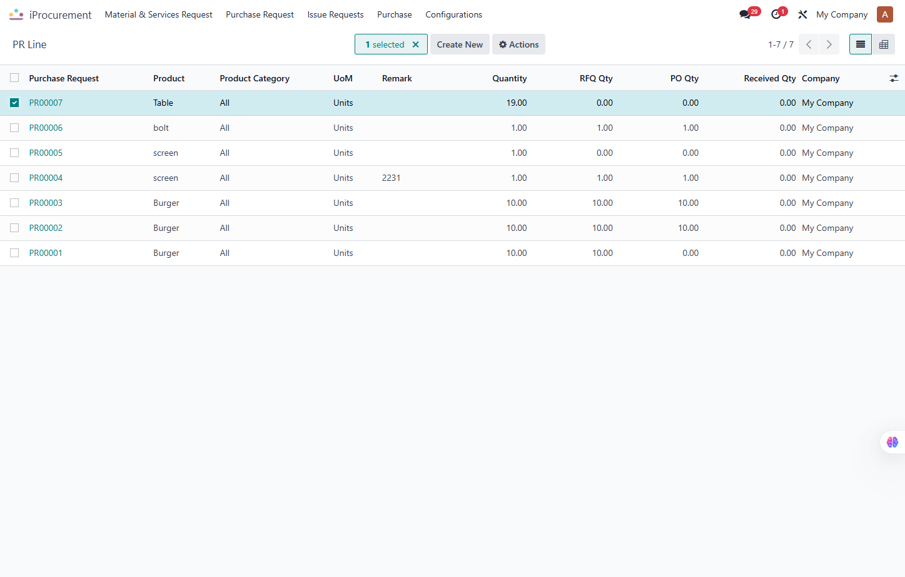Click quantity 19.00 in PR00007 row
The image size is (905, 577).
coord(517,103)
